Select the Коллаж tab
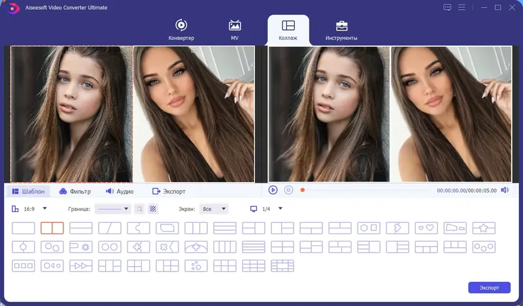The height and width of the screenshot is (306, 523). 288,30
